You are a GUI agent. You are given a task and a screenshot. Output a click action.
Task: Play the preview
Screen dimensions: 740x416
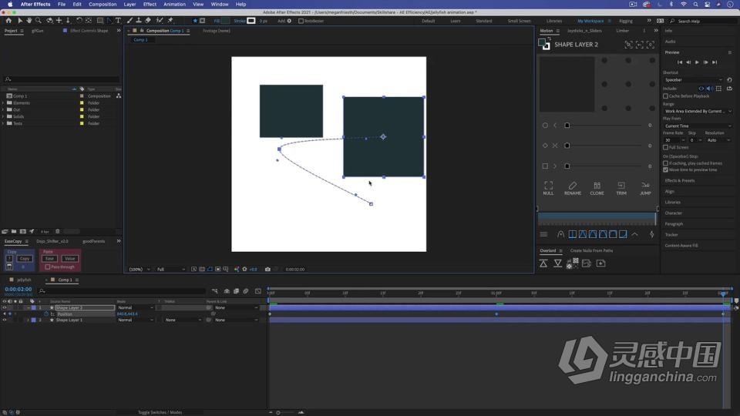(x=697, y=62)
